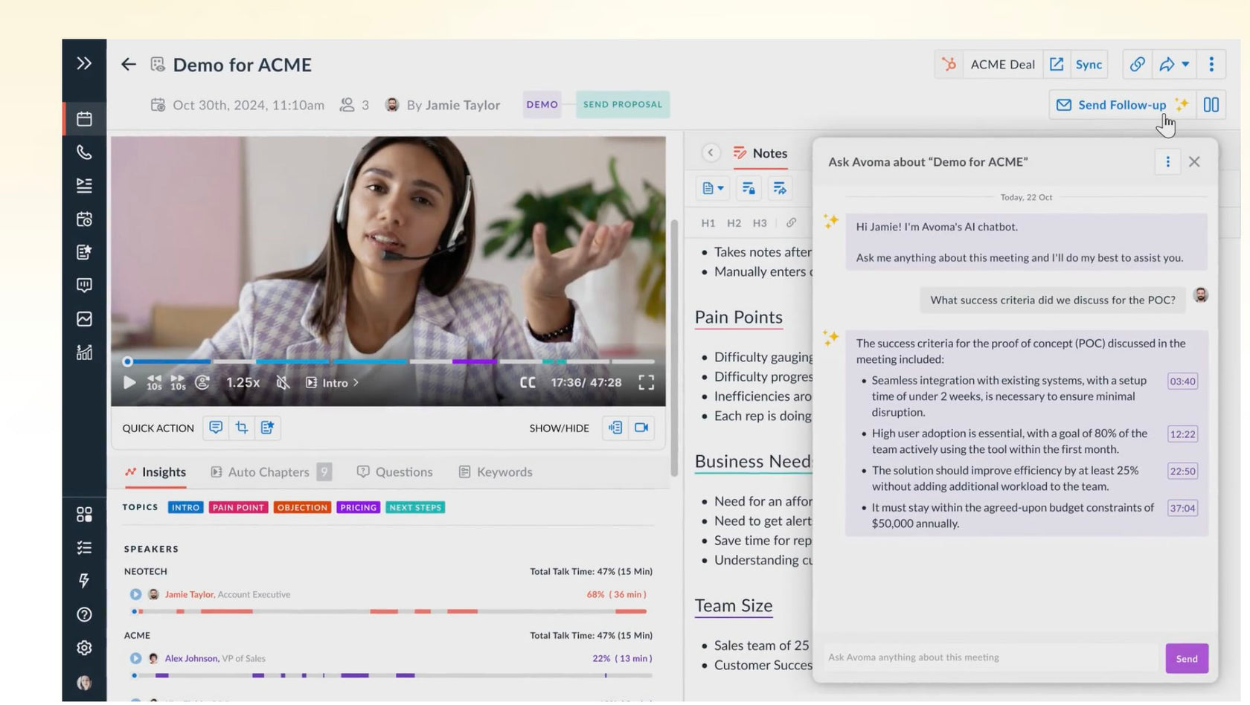Change the 1.25x playback speed
The height and width of the screenshot is (705, 1250).
pos(243,382)
